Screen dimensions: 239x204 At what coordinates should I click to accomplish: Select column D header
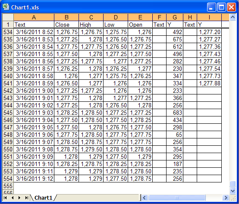point(116,17)
